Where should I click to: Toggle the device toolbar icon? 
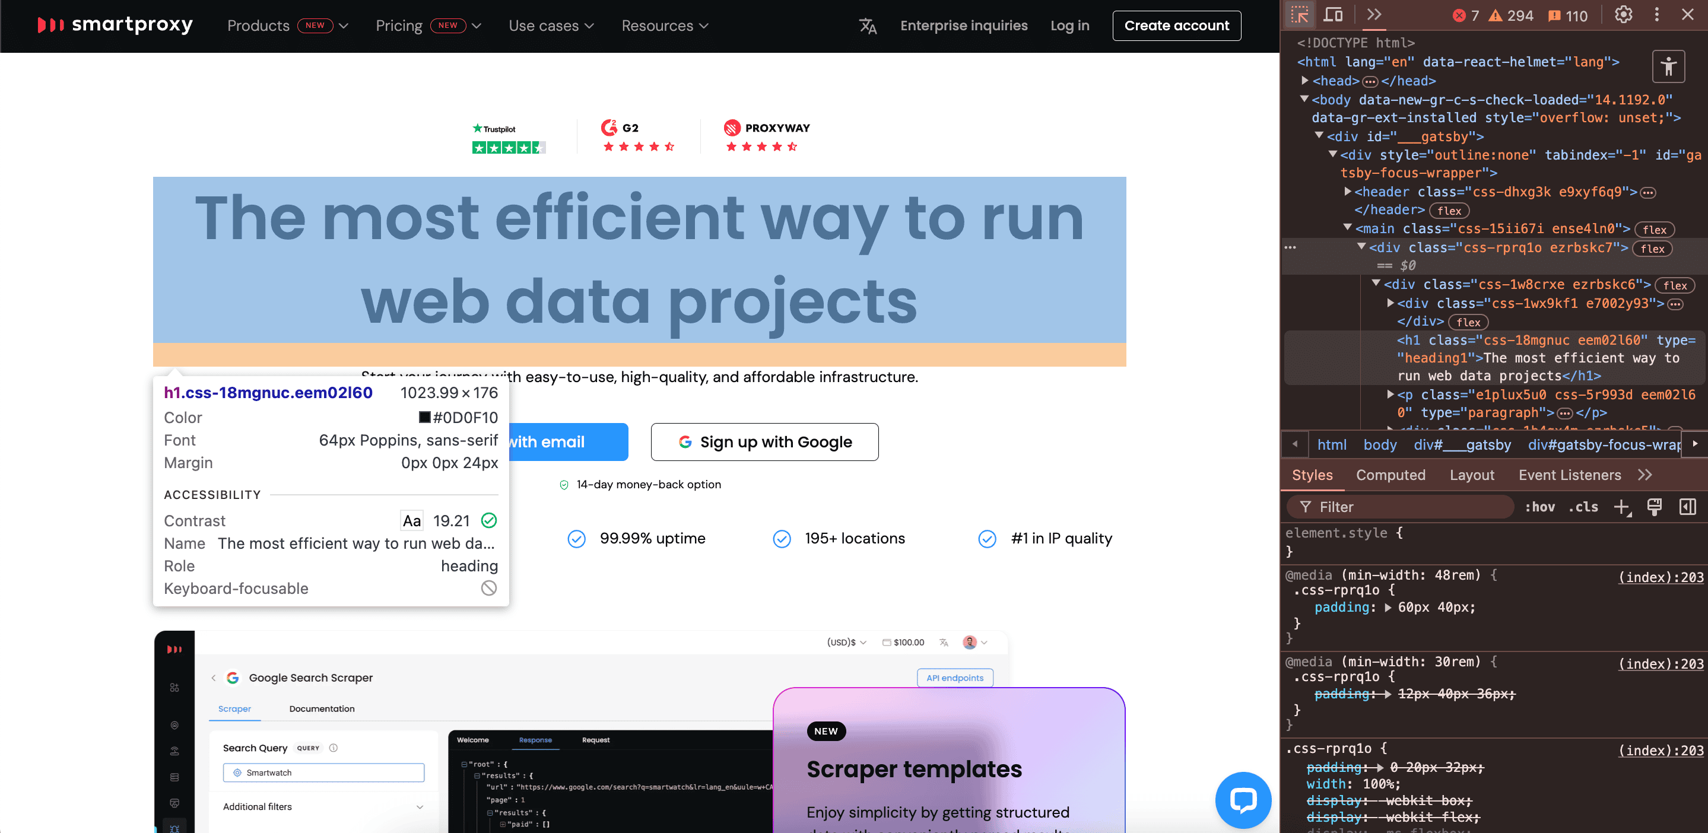(x=1334, y=15)
